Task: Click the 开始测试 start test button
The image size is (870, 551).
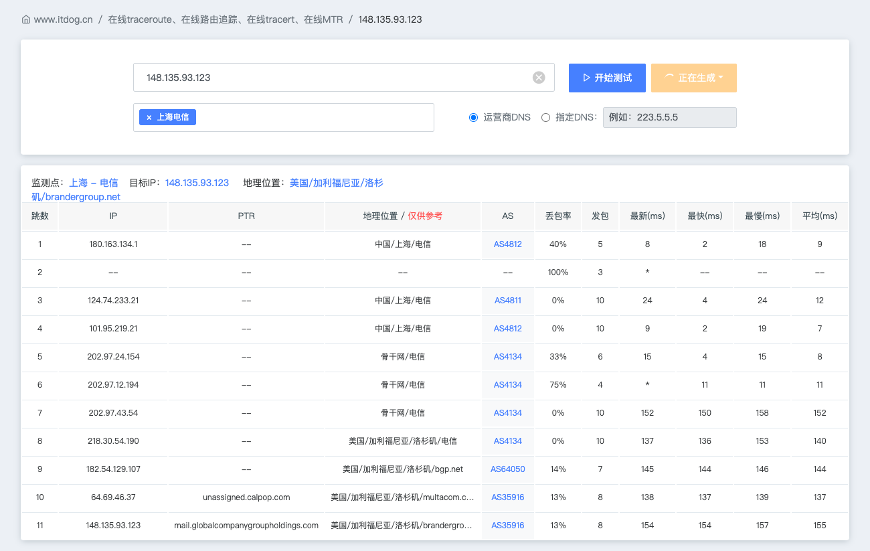Action: tap(607, 78)
